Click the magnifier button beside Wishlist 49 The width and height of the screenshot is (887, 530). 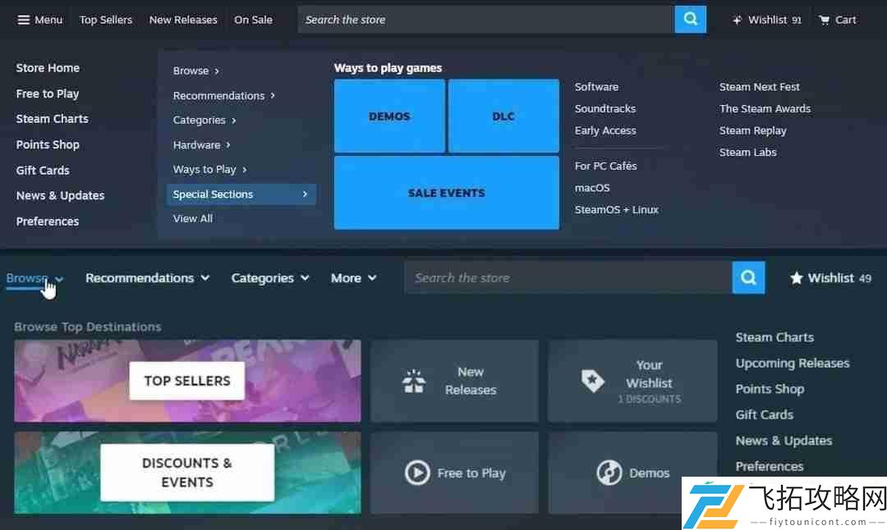(748, 277)
